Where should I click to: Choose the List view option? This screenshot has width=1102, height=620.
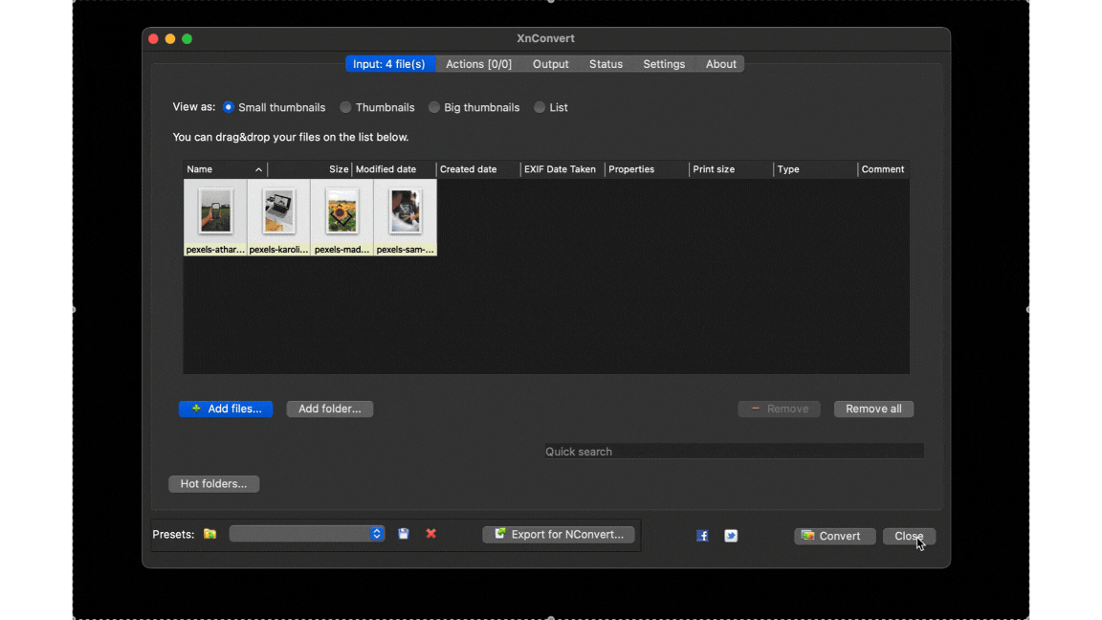point(540,107)
